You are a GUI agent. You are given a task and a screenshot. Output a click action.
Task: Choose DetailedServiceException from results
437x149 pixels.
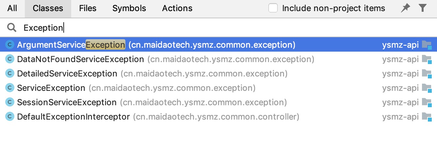(67, 74)
